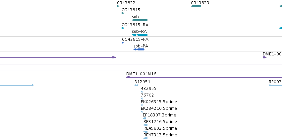Click the sob-RA label
Viewport: 282px width, 140px height.
tap(140, 32)
